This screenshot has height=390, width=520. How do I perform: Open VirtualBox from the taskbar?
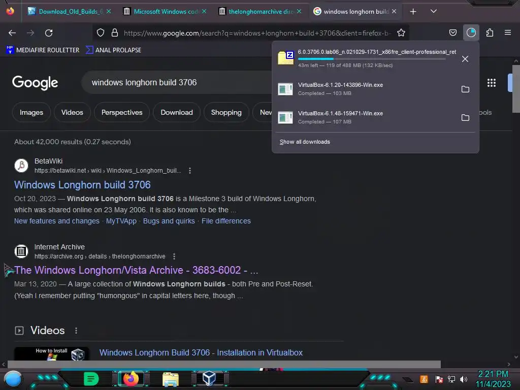coord(209,379)
